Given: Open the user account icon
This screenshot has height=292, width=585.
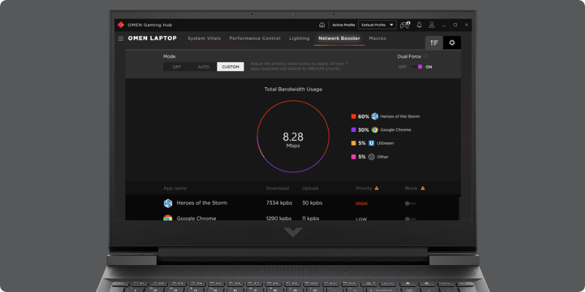Looking at the screenshot, I should (x=431, y=25).
